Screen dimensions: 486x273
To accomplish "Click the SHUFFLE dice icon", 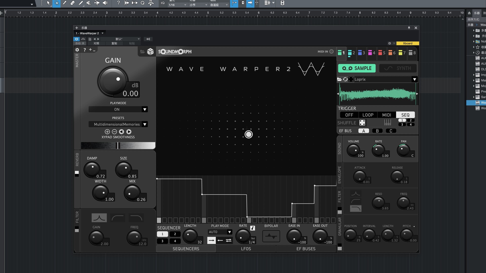I will pos(362,123).
